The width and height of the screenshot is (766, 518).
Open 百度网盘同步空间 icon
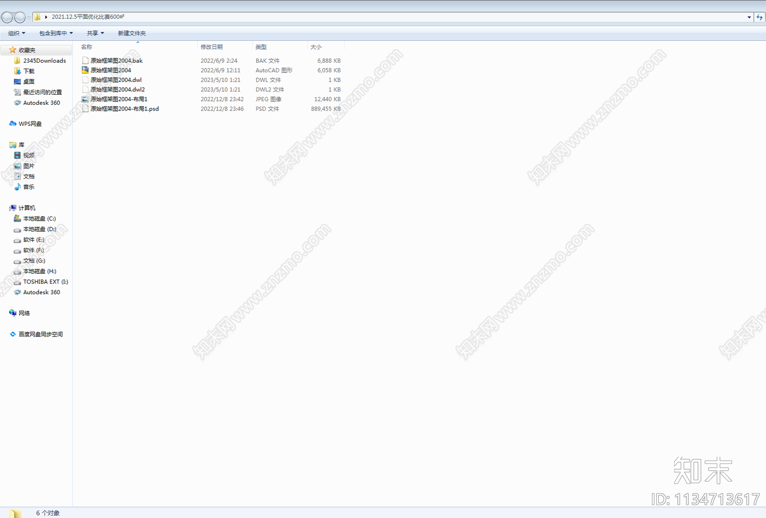tap(13, 334)
